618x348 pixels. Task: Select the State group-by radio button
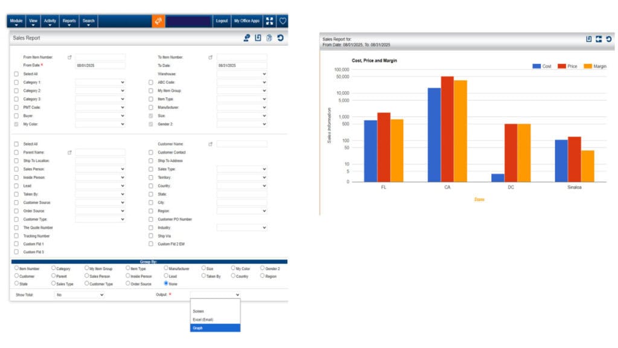16,283
